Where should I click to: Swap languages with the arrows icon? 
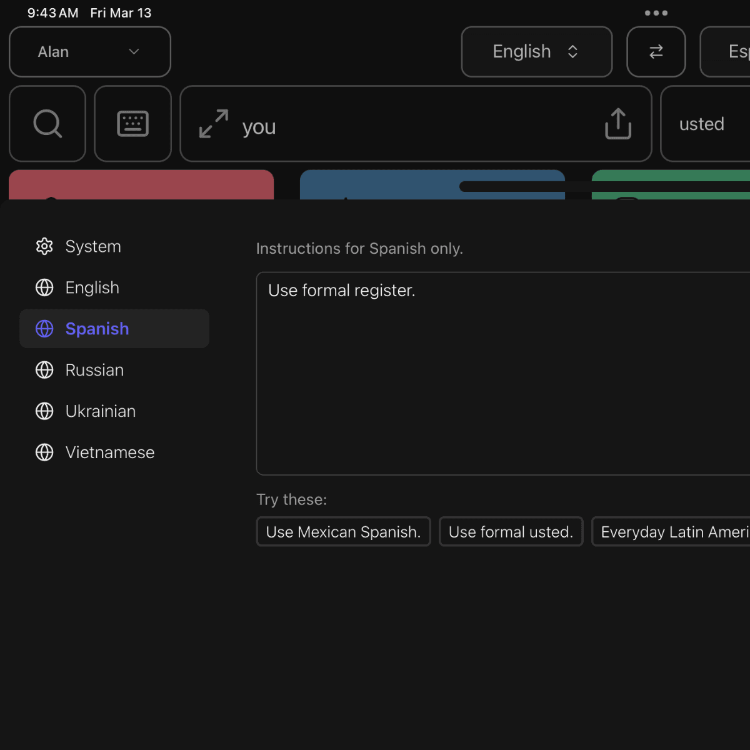pos(656,51)
